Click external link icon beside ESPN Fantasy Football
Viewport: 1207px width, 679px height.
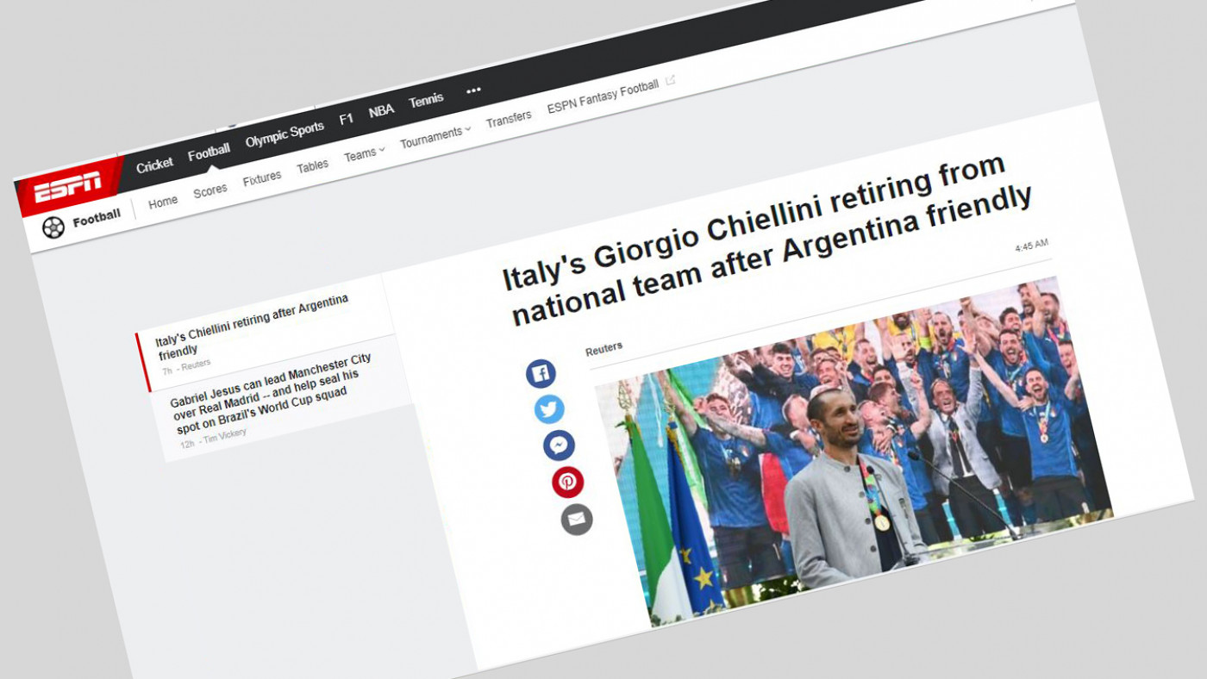tap(671, 81)
